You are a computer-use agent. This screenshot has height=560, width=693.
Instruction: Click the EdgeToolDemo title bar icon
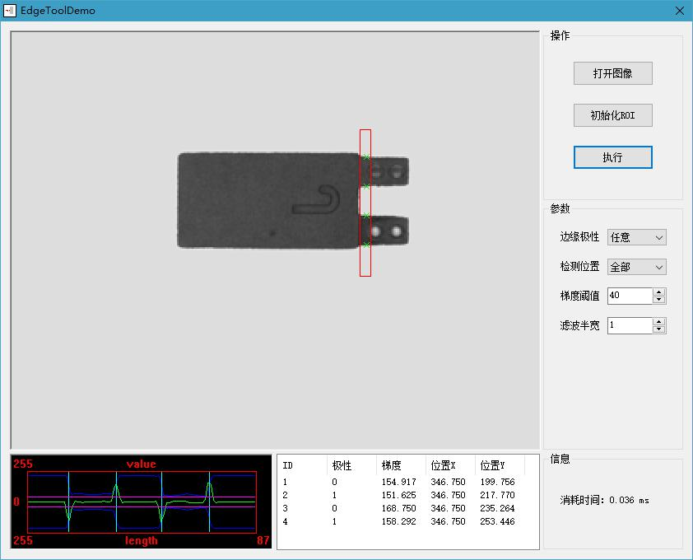(11, 11)
